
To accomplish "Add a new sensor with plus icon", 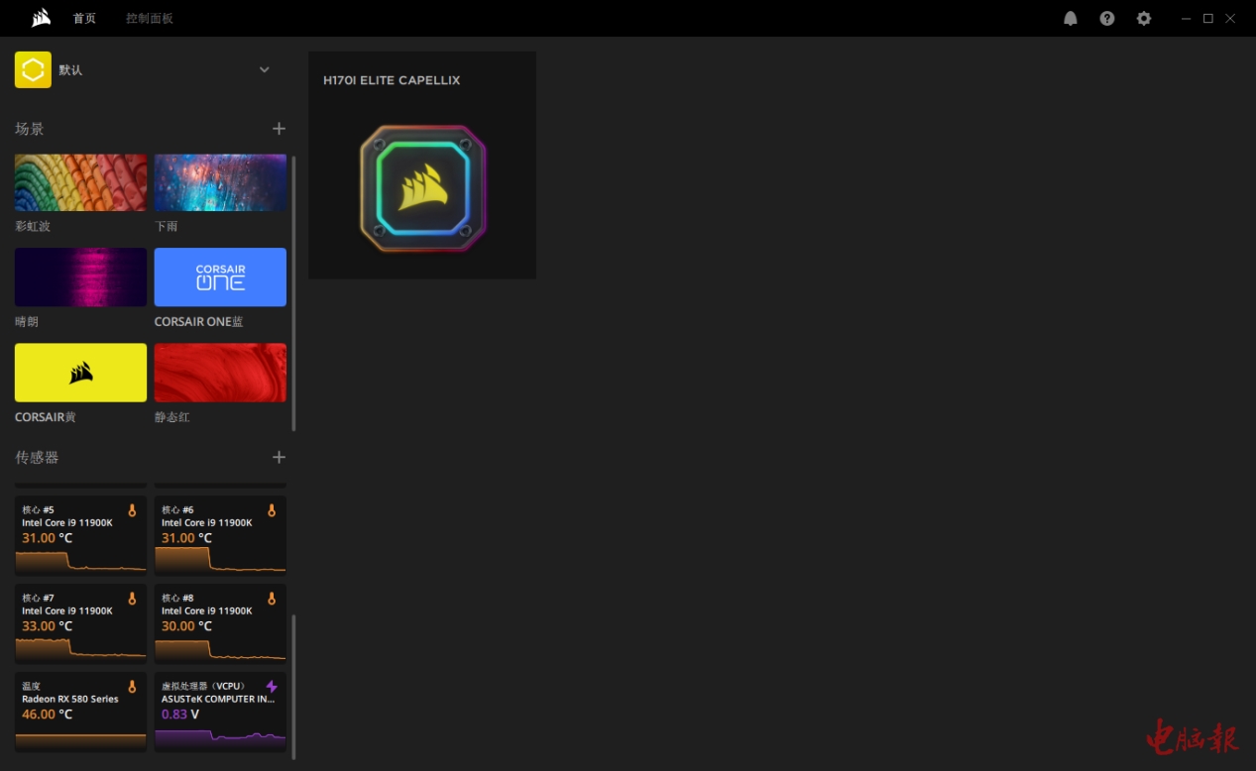I will (279, 457).
